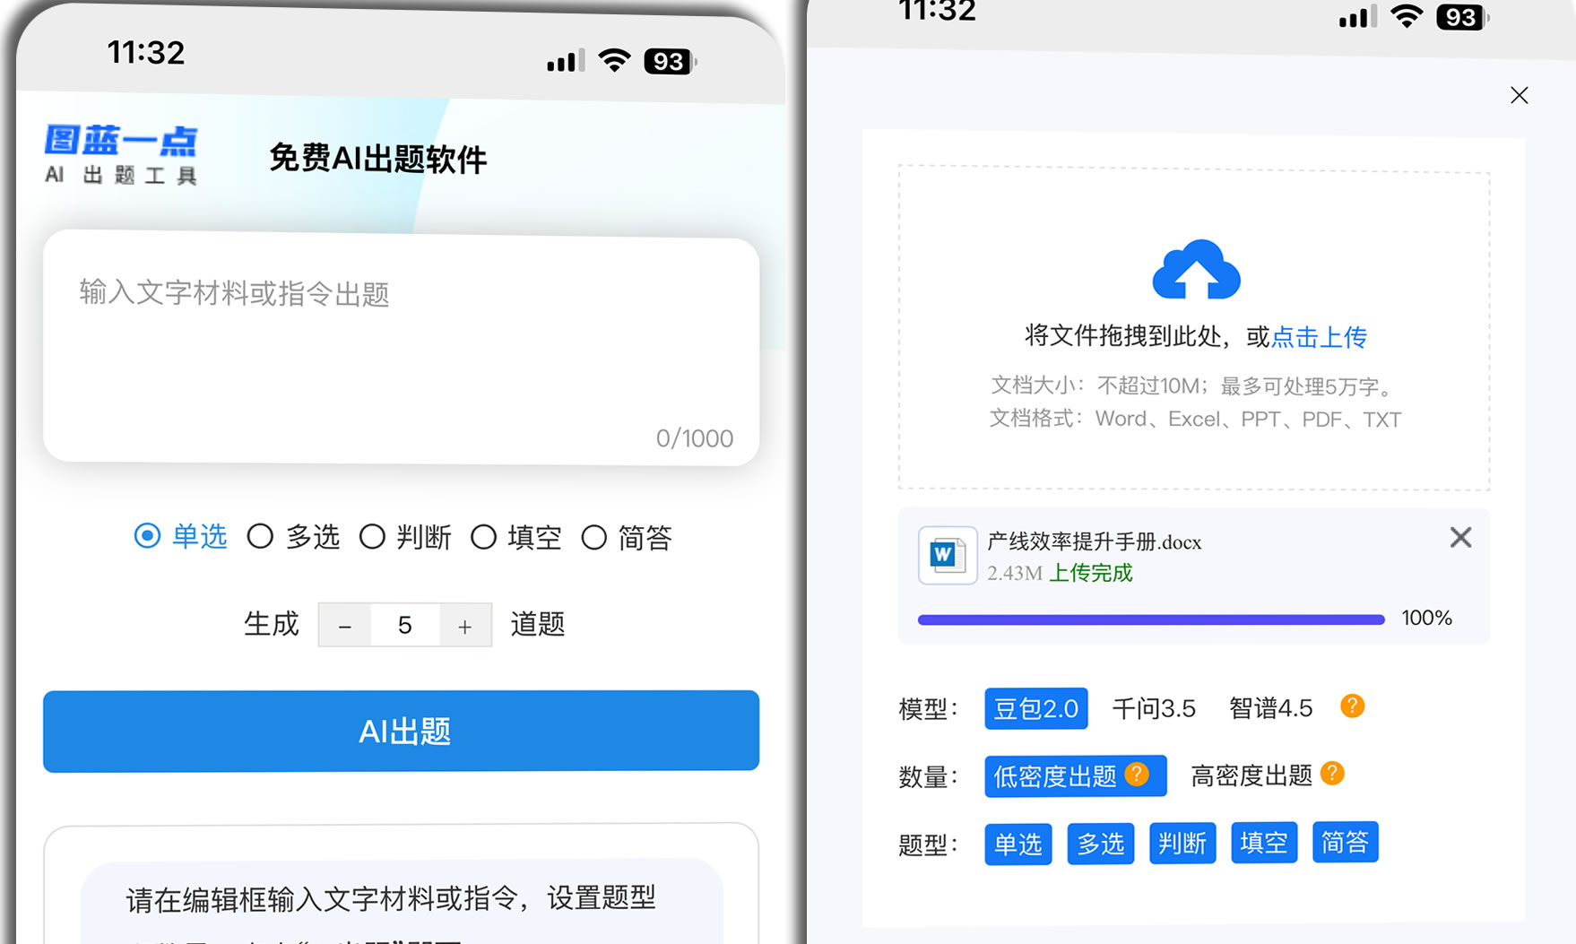The width and height of the screenshot is (1576, 944).
Task: Open the help icon next to 高密度出题
Action: tap(1332, 773)
